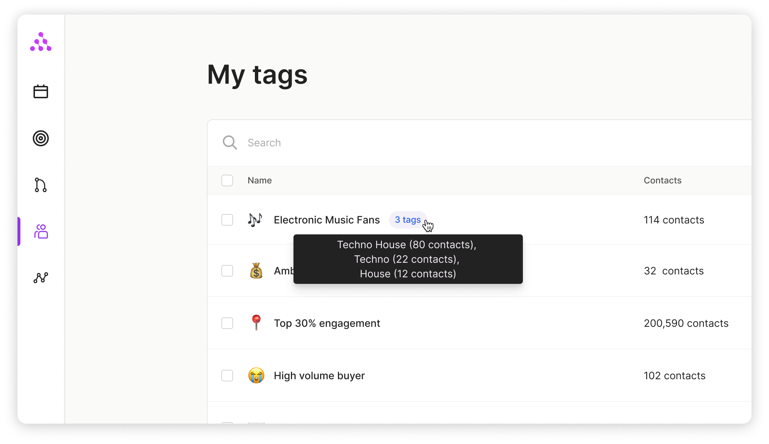Check the checkbox next to money bag row
The width and height of the screenshot is (769, 444).
(x=227, y=271)
